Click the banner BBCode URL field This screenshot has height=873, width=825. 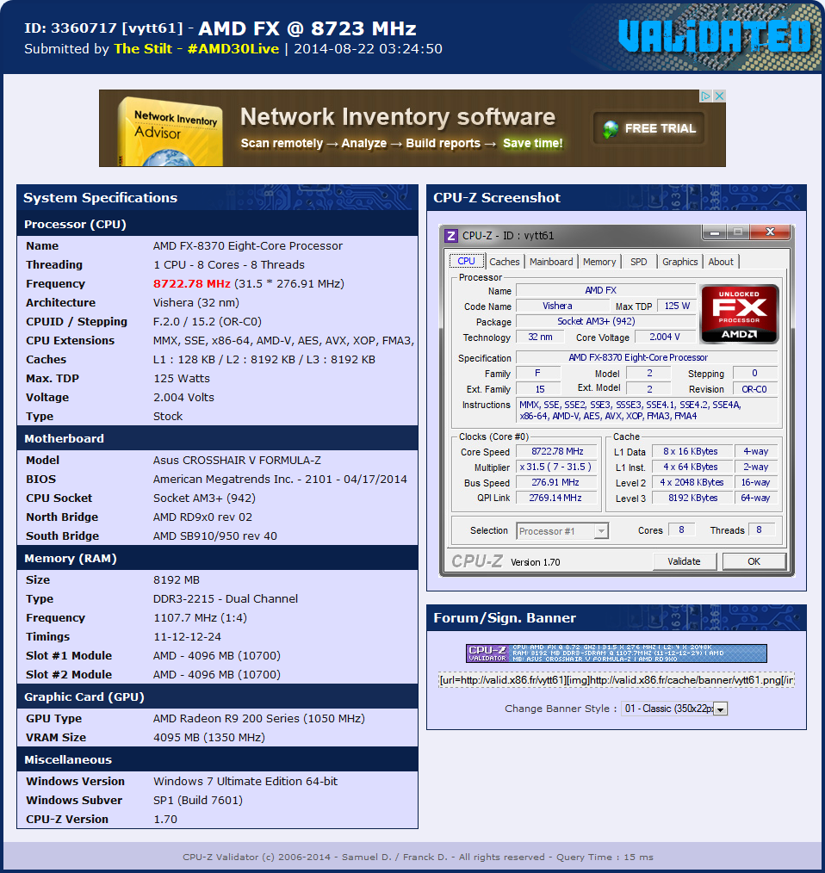[x=616, y=680]
